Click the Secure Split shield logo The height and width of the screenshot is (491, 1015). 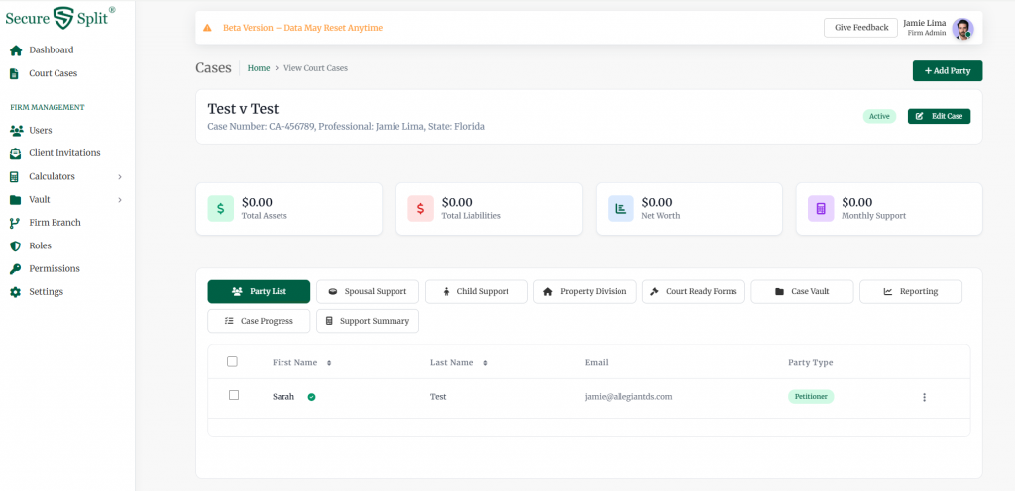point(63,18)
